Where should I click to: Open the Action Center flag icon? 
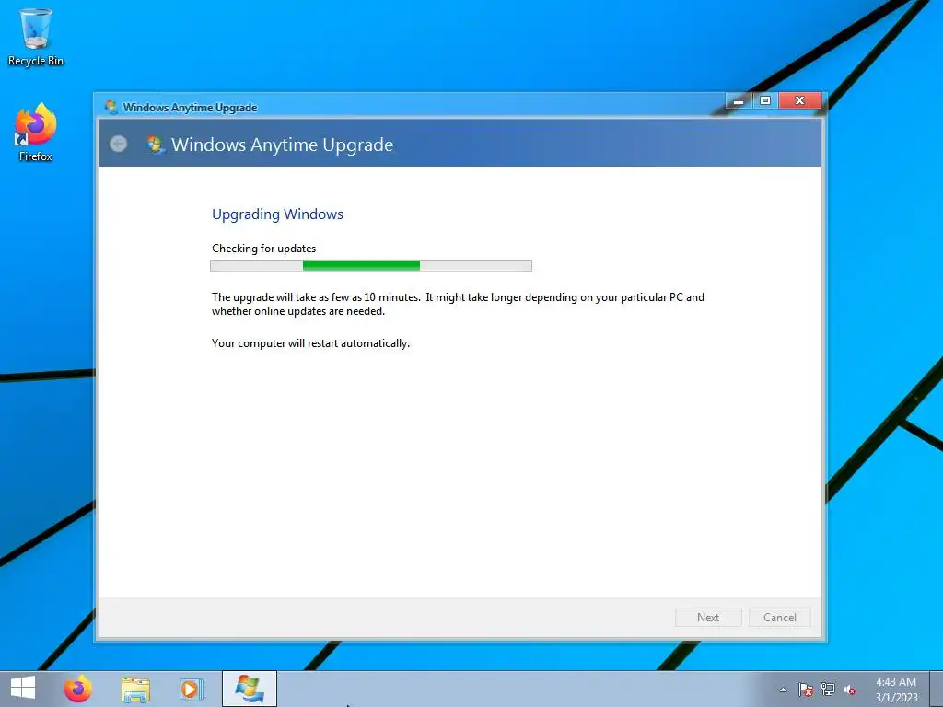806,690
